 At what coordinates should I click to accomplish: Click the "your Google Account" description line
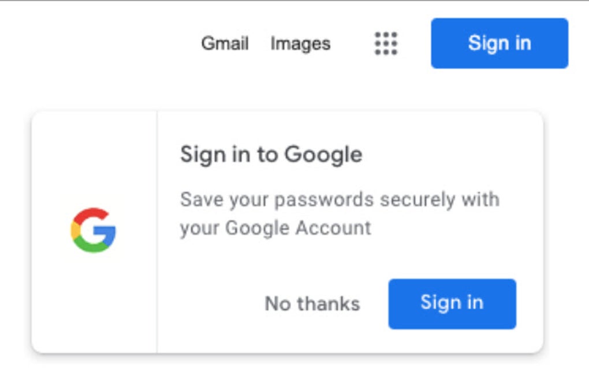(275, 228)
